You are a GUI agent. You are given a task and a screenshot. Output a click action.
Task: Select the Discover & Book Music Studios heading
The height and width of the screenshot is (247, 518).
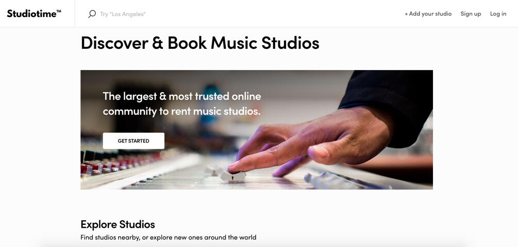tap(200, 43)
